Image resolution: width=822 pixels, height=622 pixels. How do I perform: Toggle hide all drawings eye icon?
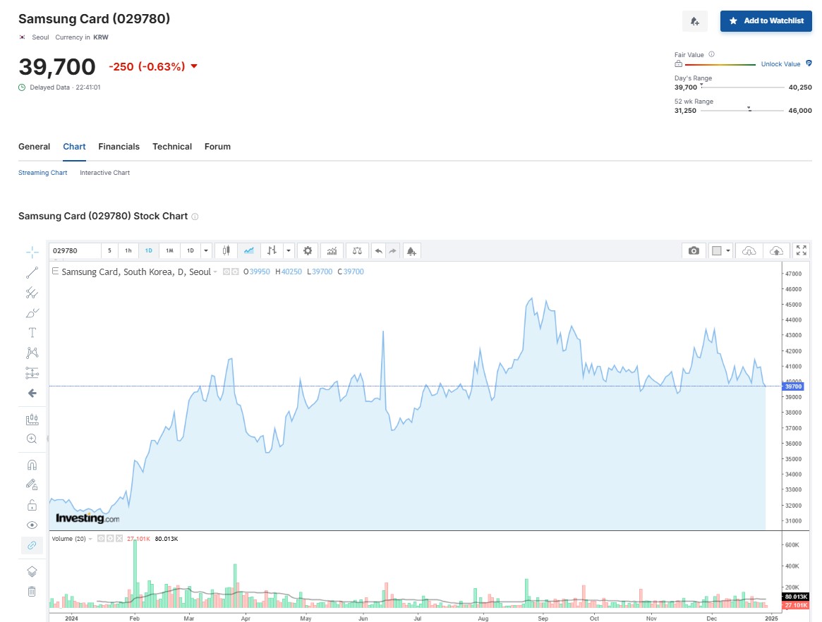(32, 525)
